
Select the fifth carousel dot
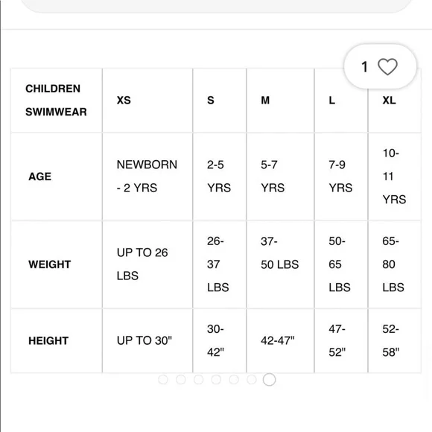[x=234, y=379]
